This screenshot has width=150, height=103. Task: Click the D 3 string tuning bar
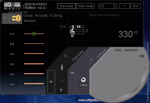(34, 64)
